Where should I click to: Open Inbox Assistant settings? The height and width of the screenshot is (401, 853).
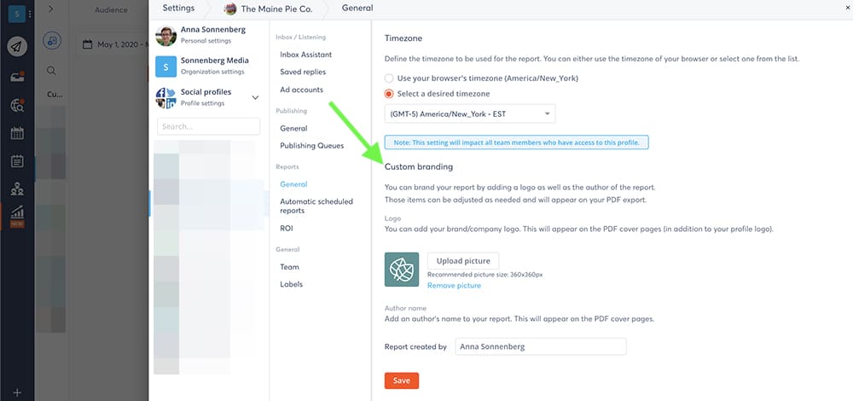305,55
